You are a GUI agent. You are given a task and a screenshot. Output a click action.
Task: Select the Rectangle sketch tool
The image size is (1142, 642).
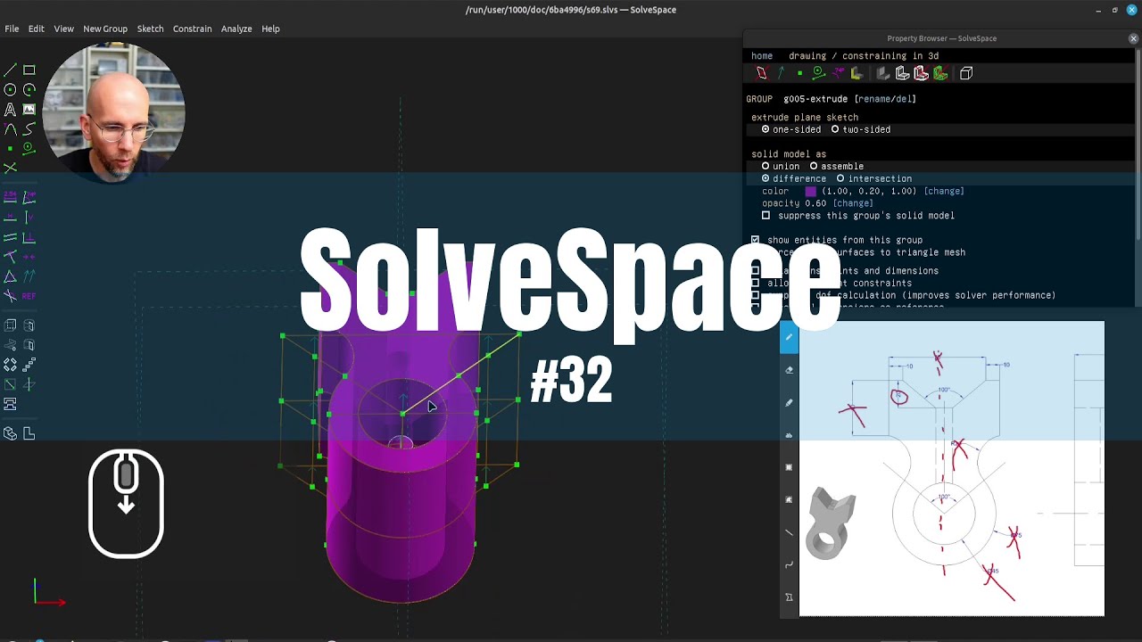pos(29,70)
